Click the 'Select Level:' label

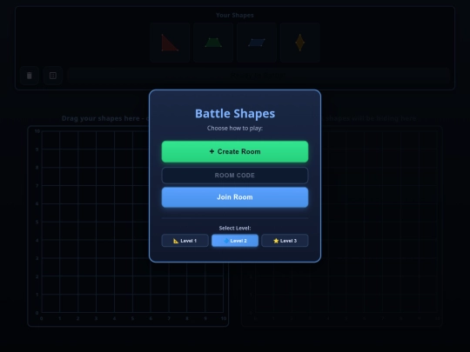[x=235, y=228]
